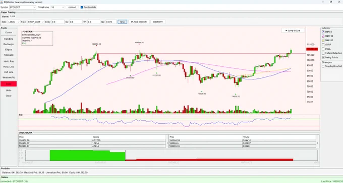This screenshot has height=183, width=343.
Task: Select the Trendline drawing tool
Action: (x=9, y=39)
